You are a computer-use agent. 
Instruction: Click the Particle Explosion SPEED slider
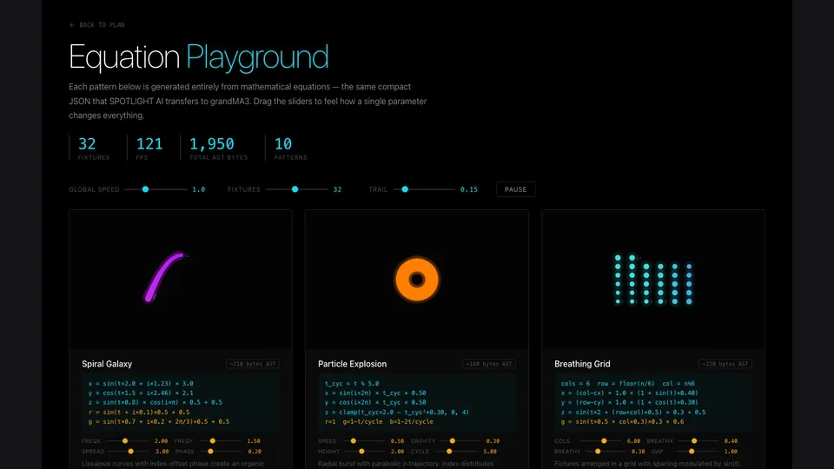coord(363,441)
